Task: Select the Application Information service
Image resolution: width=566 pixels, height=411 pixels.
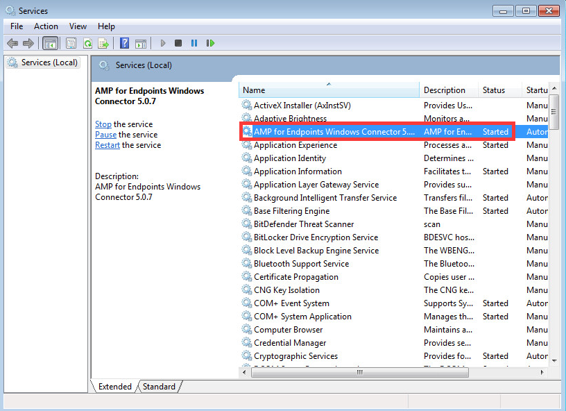Action: (298, 171)
